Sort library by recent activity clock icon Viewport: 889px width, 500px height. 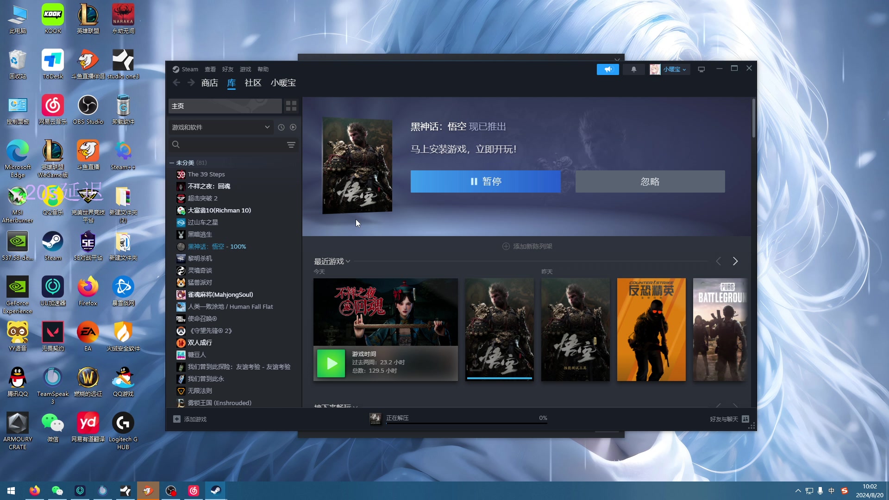[x=281, y=127]
